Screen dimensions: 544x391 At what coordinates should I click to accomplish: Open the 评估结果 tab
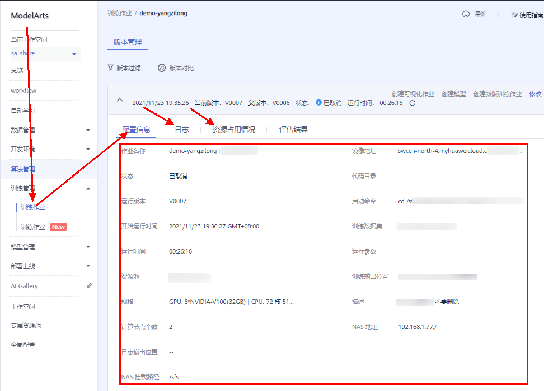[x=293, y=130]
